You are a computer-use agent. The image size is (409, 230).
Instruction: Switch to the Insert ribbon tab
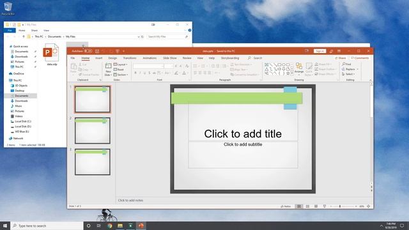[98, 58]
